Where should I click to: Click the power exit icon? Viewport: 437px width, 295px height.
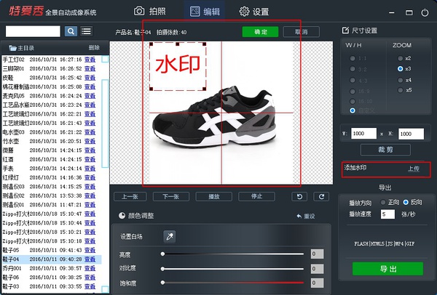[425, 12]
